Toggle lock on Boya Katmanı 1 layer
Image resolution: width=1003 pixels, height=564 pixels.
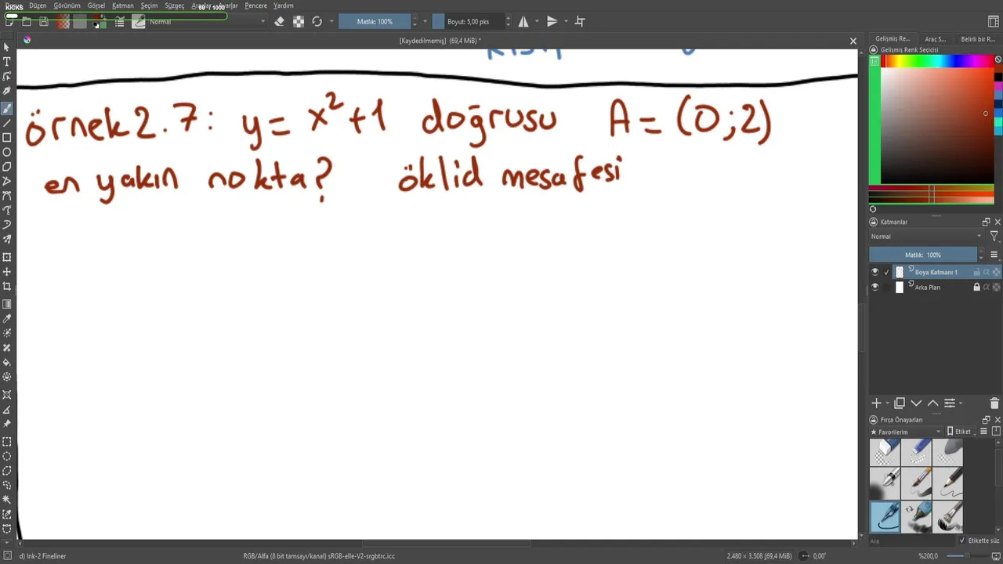(x=976, y=272)
